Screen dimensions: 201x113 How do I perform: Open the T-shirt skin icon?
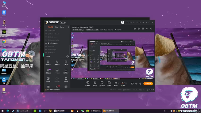140,22
